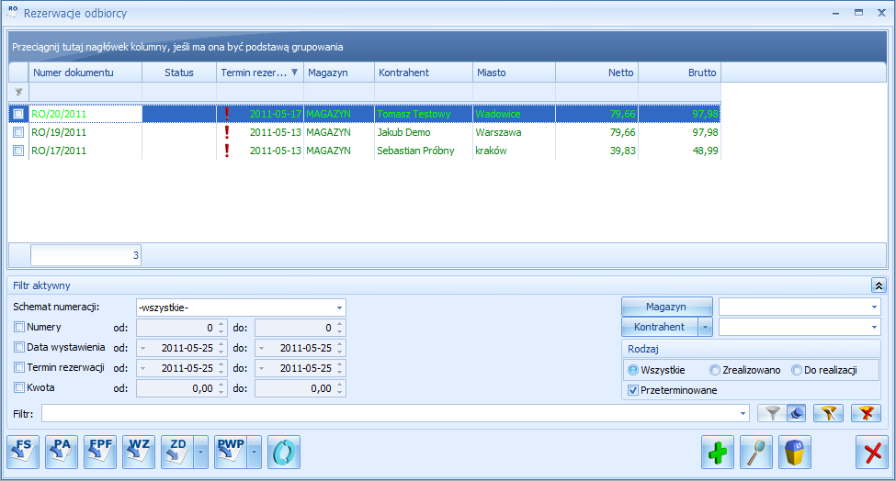The image size is (896, 481).
Task: Click the PWP document conversion icon
Action: click(231, 452)
